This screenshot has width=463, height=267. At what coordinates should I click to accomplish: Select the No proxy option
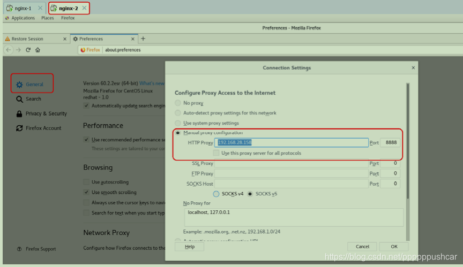pyautogui.click(x=178, y=103)
